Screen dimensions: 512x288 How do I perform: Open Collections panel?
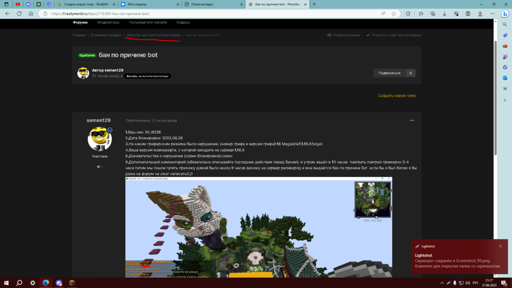pos(433,14)
